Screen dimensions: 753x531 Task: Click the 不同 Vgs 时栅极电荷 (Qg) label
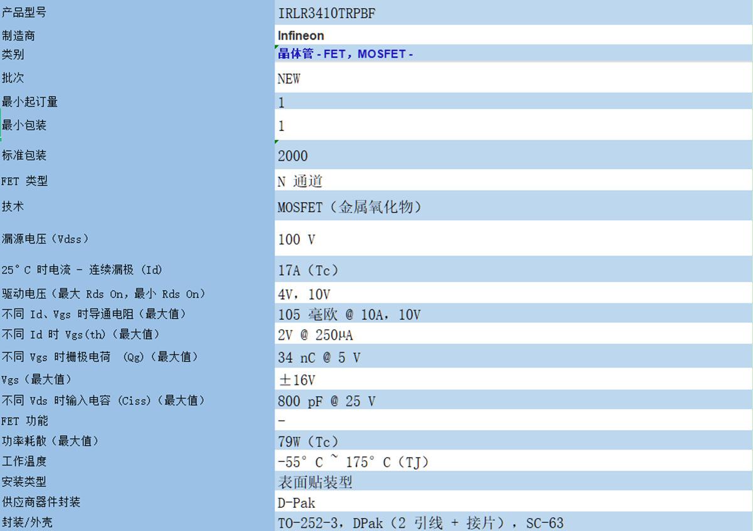tap(100, 357)
